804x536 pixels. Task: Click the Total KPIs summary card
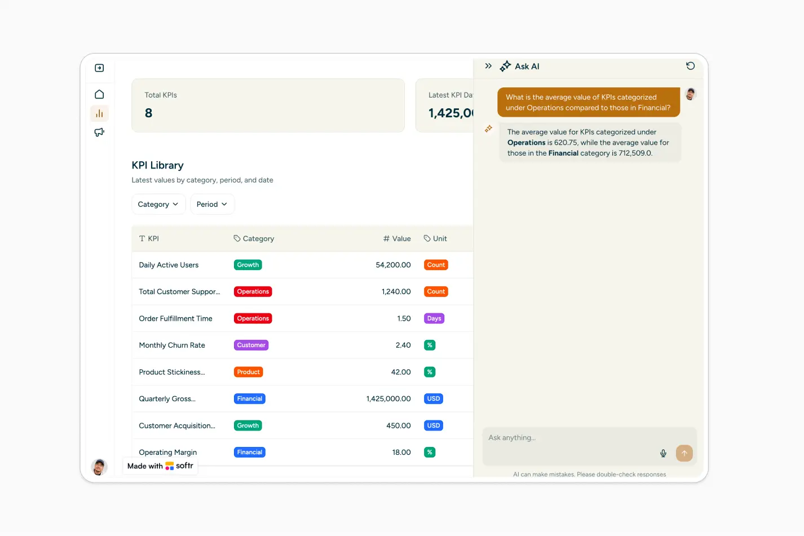coord(268,105)
